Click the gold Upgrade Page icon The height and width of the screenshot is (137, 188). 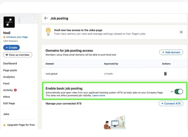click(x=4, y=125)
